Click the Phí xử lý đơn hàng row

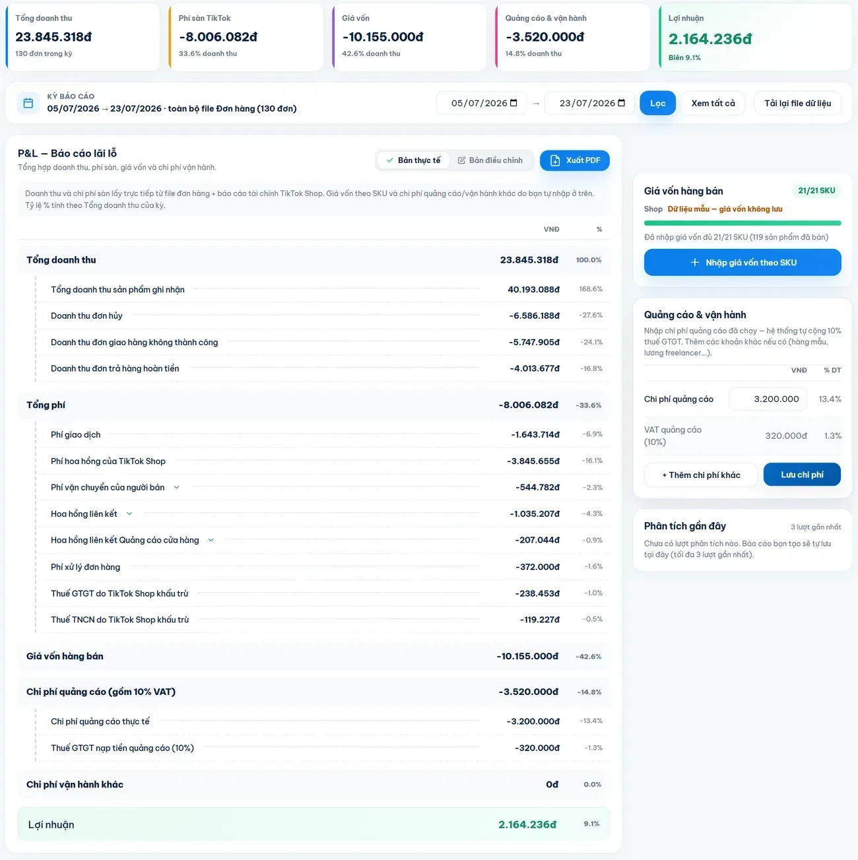(322, 567)
